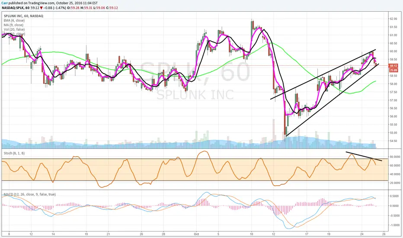This screenshot has width=403, height=238.
Task: Click the '57.50' price axis label
Action: (393, 92)
